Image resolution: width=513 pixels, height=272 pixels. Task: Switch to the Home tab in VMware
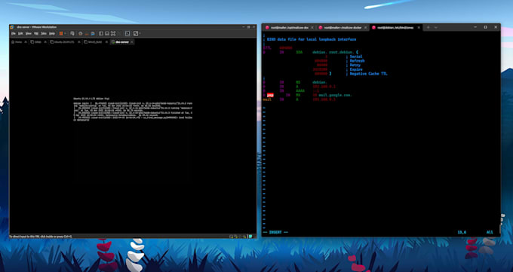click(x=18, y=42)
